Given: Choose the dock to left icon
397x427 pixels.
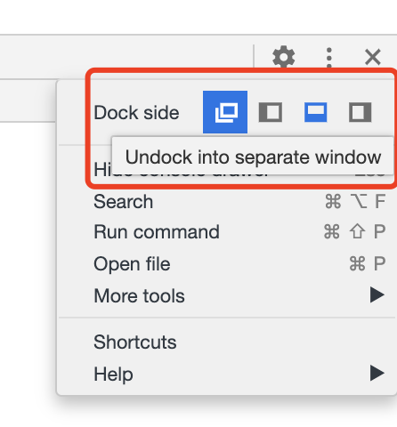Looking at the screenshot, I should pyautogui.click(x=271, y=112).
